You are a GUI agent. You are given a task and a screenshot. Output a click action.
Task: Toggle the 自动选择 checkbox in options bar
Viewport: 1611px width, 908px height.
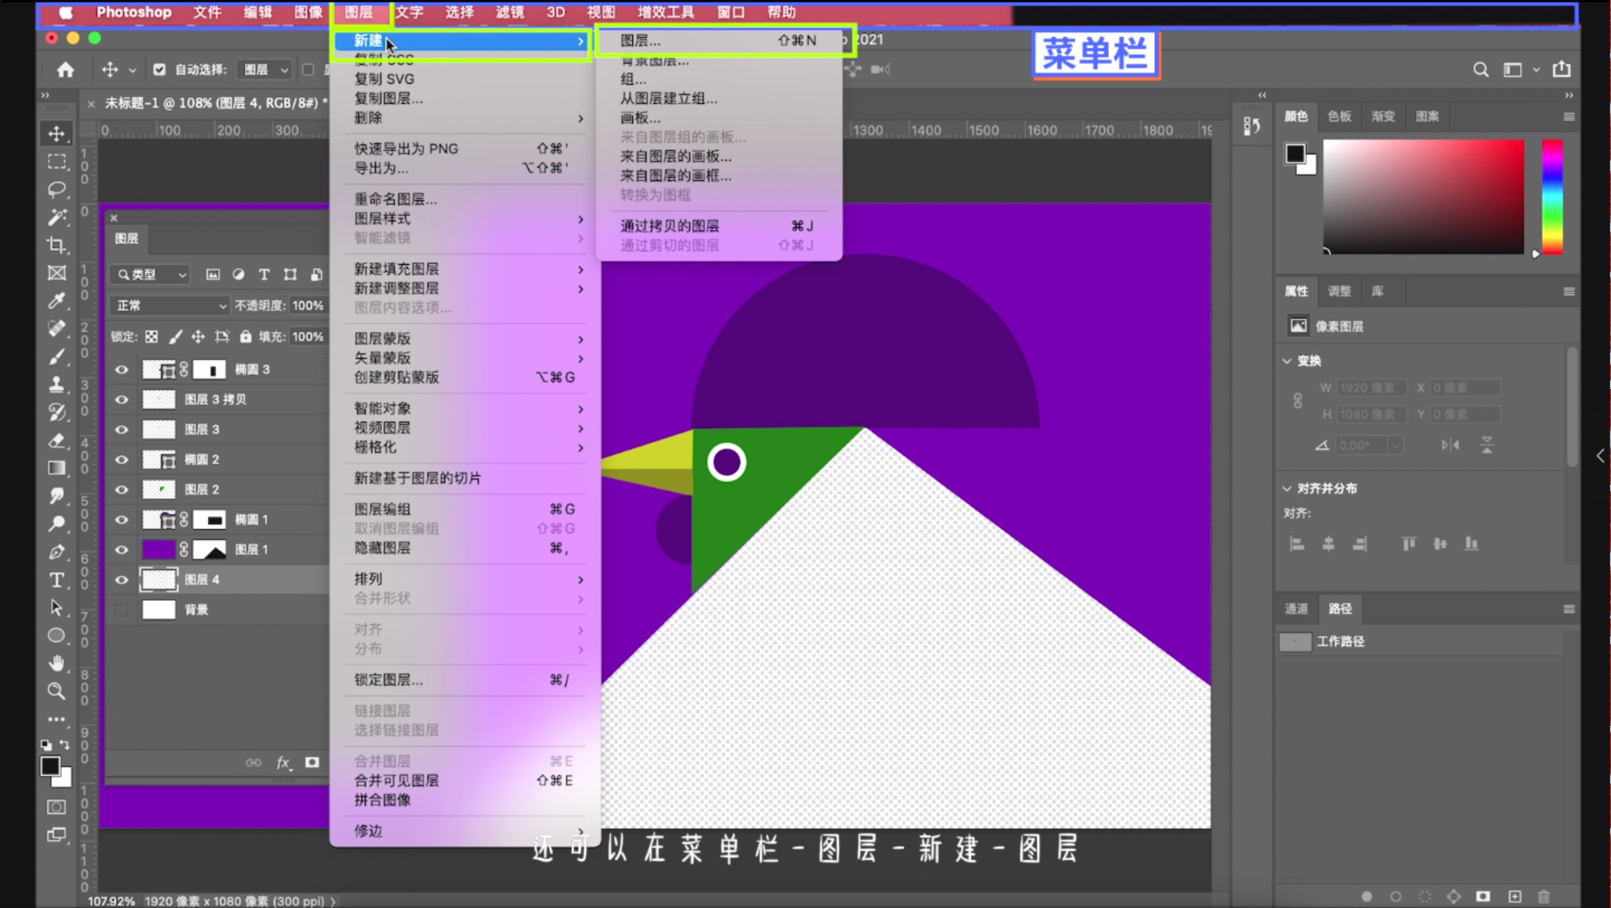[159, 69]
